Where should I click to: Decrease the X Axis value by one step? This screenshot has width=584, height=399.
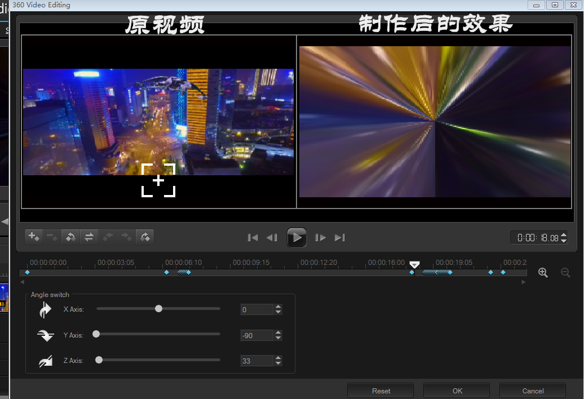[x=278, y=312]
